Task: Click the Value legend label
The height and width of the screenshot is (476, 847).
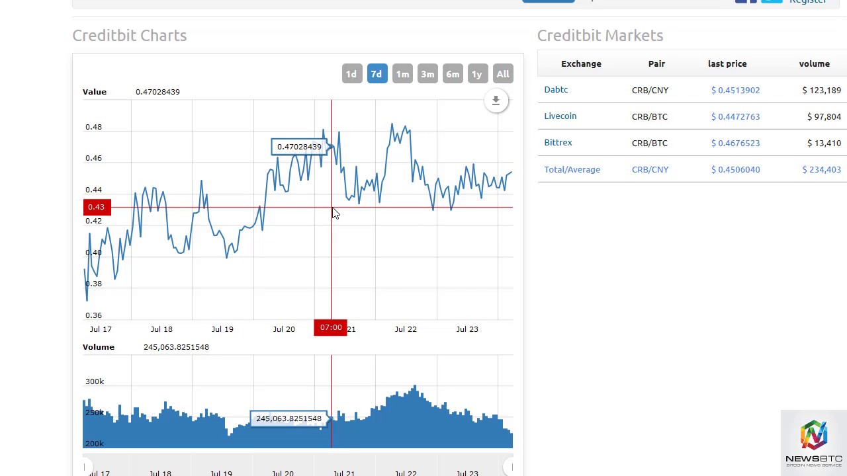Action: tap(95, 92)
